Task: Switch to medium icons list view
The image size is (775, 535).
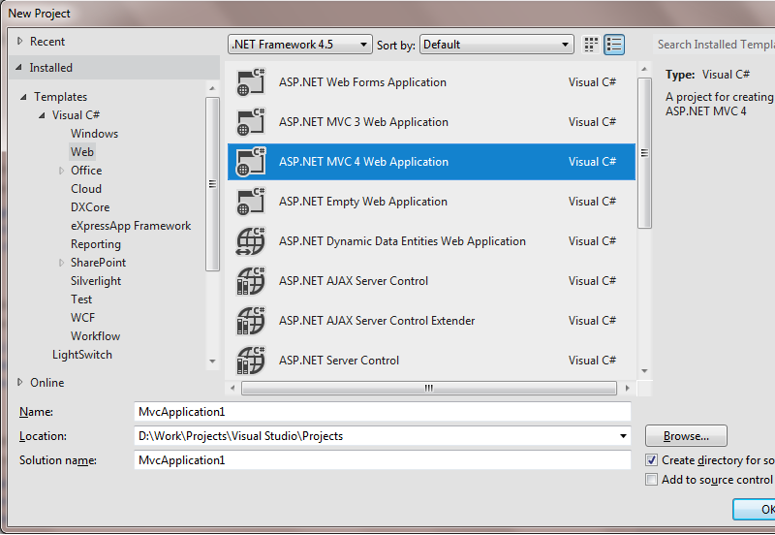Action: (614, 45)
